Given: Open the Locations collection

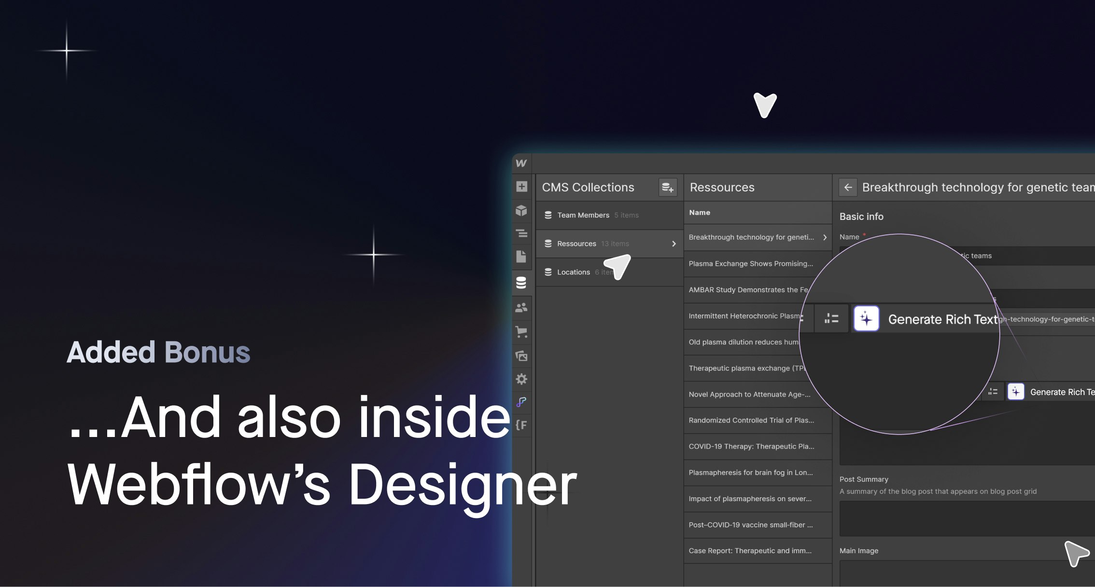Looking at the screenshot, I should click(x=610, y=272).
